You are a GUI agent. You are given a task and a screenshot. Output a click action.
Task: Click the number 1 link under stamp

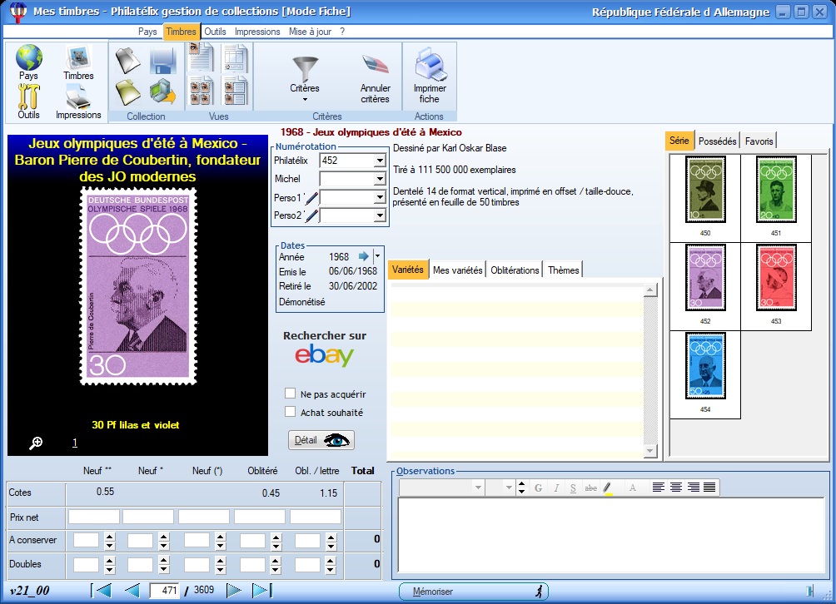(x=75, y=442)
